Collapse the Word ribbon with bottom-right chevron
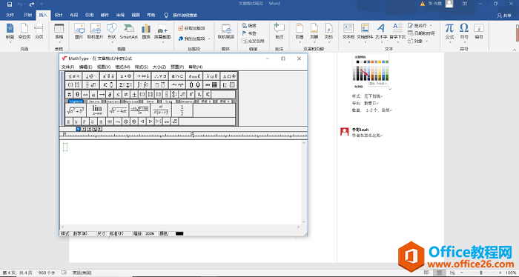The height and width of the screenshot is (277, 519). click(x=515, y=50)
